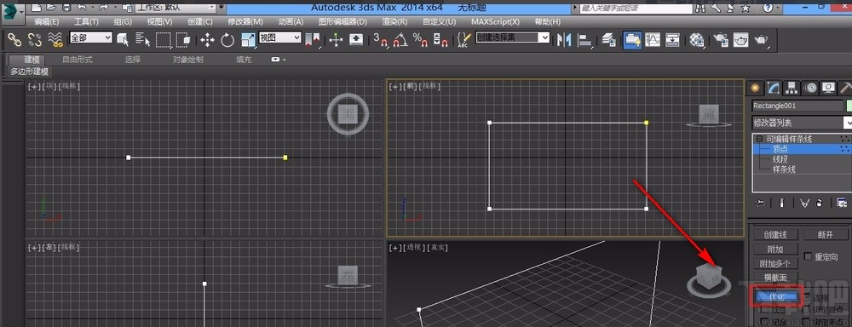Click the Render Production teapot icon
Viewport: 852px width, 327px height.
click(761, 40)
